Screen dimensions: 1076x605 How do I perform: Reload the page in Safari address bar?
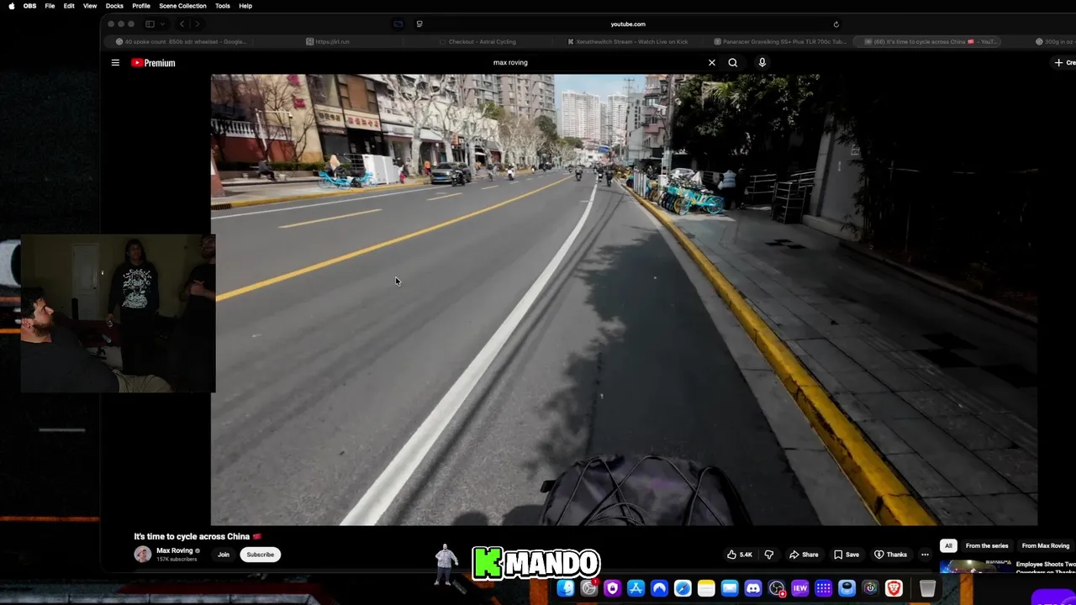[836, 24]
